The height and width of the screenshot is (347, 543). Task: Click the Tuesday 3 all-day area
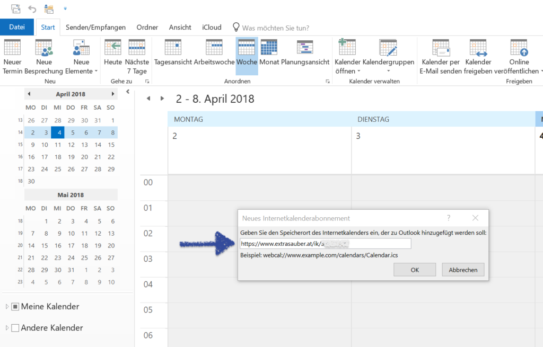443,150
